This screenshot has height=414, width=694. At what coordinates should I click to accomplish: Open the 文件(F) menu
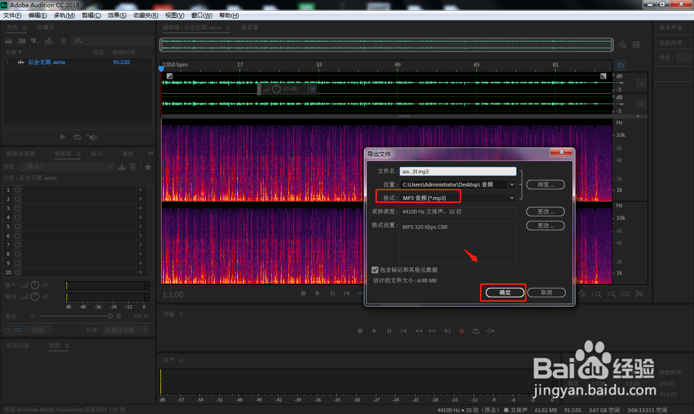pyautogui.click(x=13, y=15)
